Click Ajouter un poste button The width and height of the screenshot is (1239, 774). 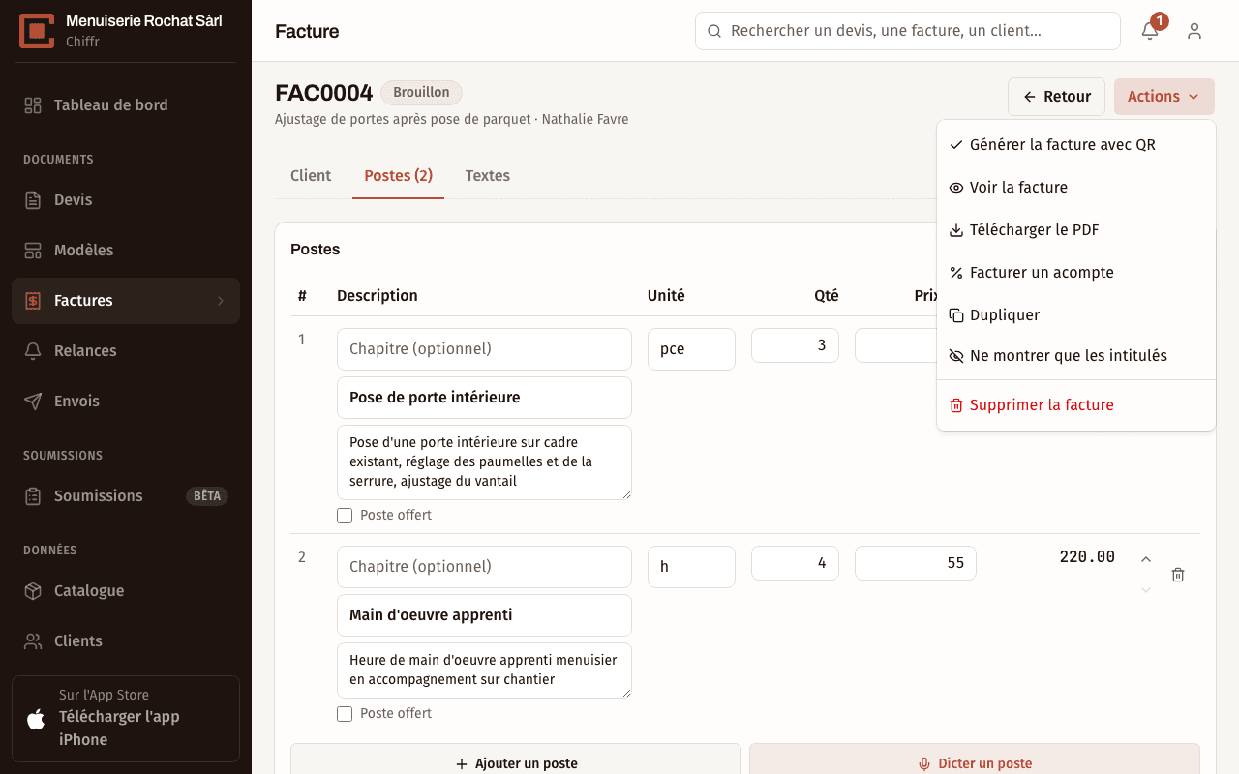point(516,763)
